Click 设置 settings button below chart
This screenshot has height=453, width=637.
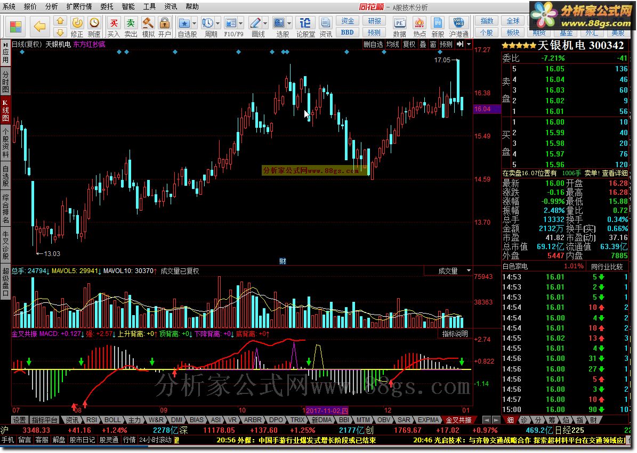pyautogui.click(x=19, y=420)
